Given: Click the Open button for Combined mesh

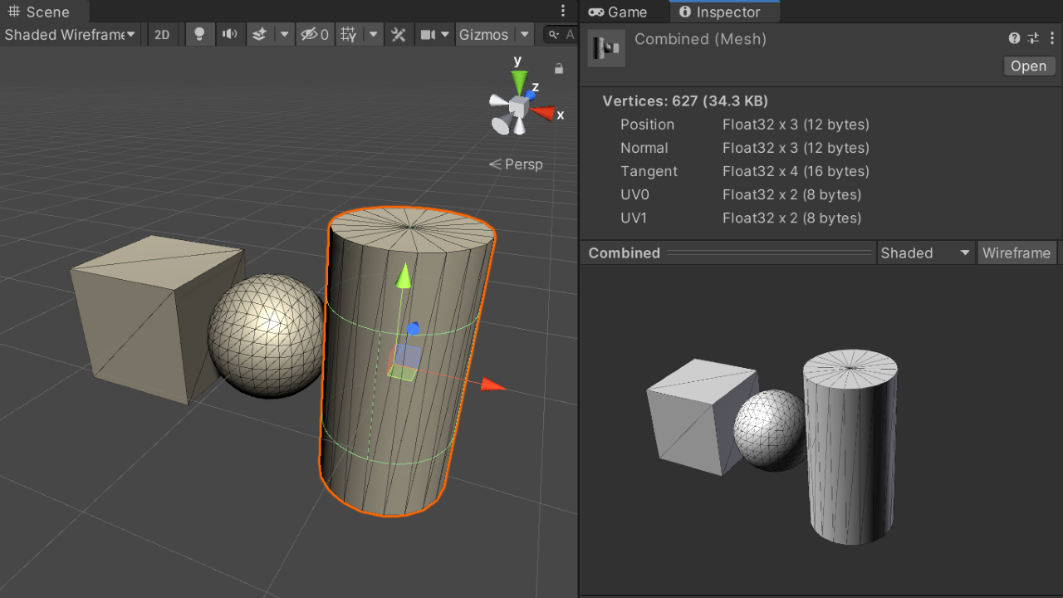Looking at the screenshot, I should (x=1028, y=66).
